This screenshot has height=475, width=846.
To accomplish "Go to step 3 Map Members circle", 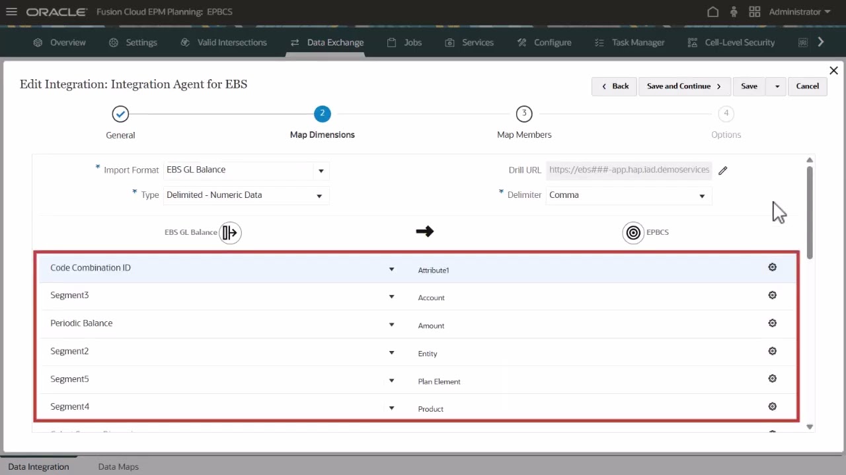I will tap(524, 113).
